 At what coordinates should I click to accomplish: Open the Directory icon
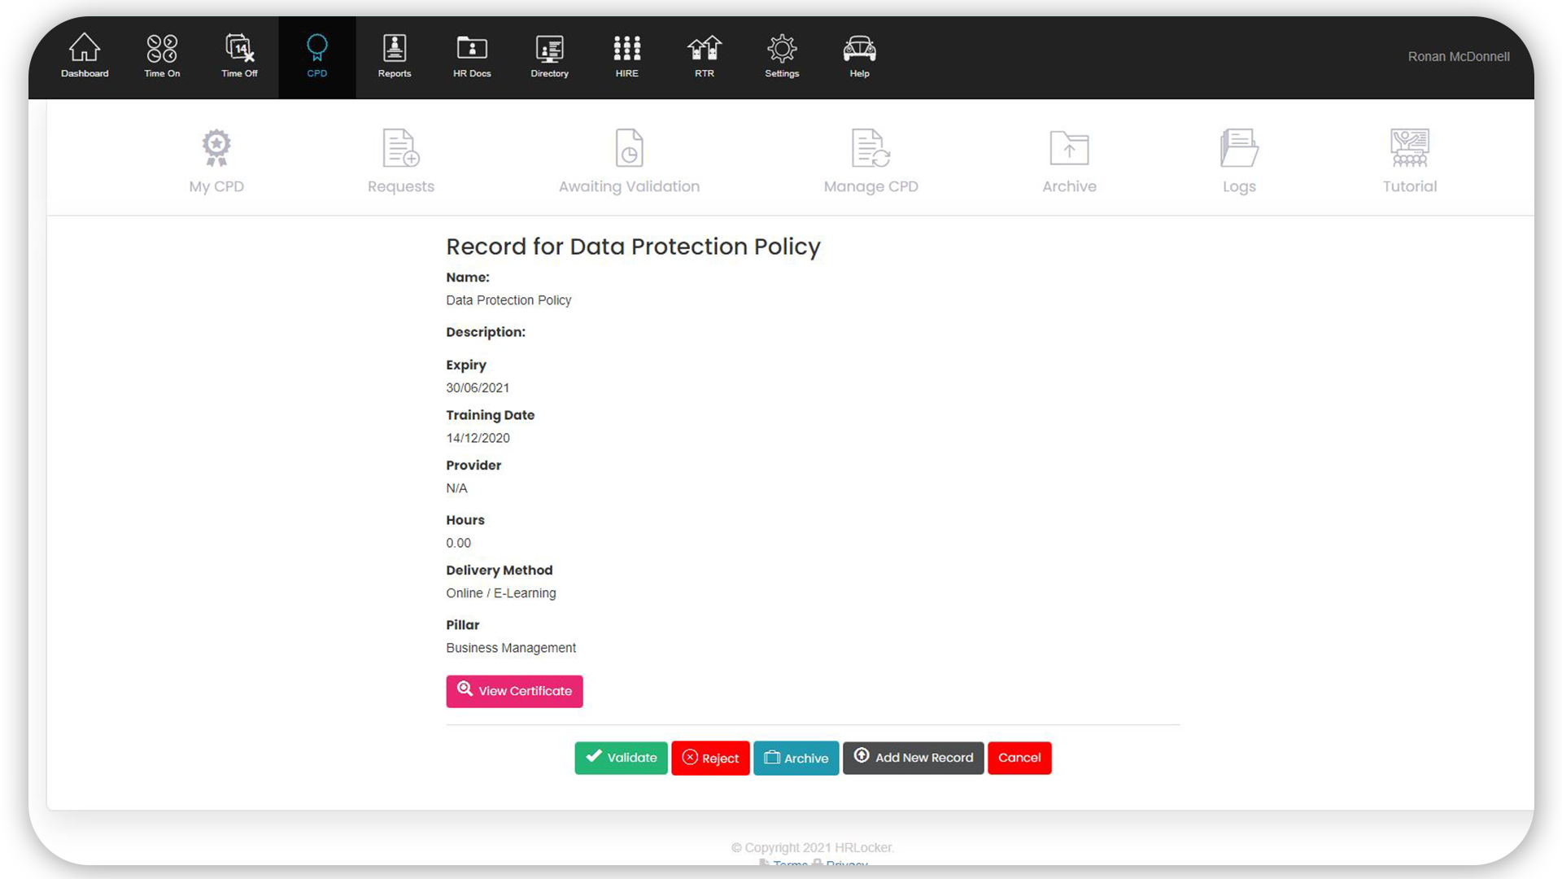[x=550, y=48]
